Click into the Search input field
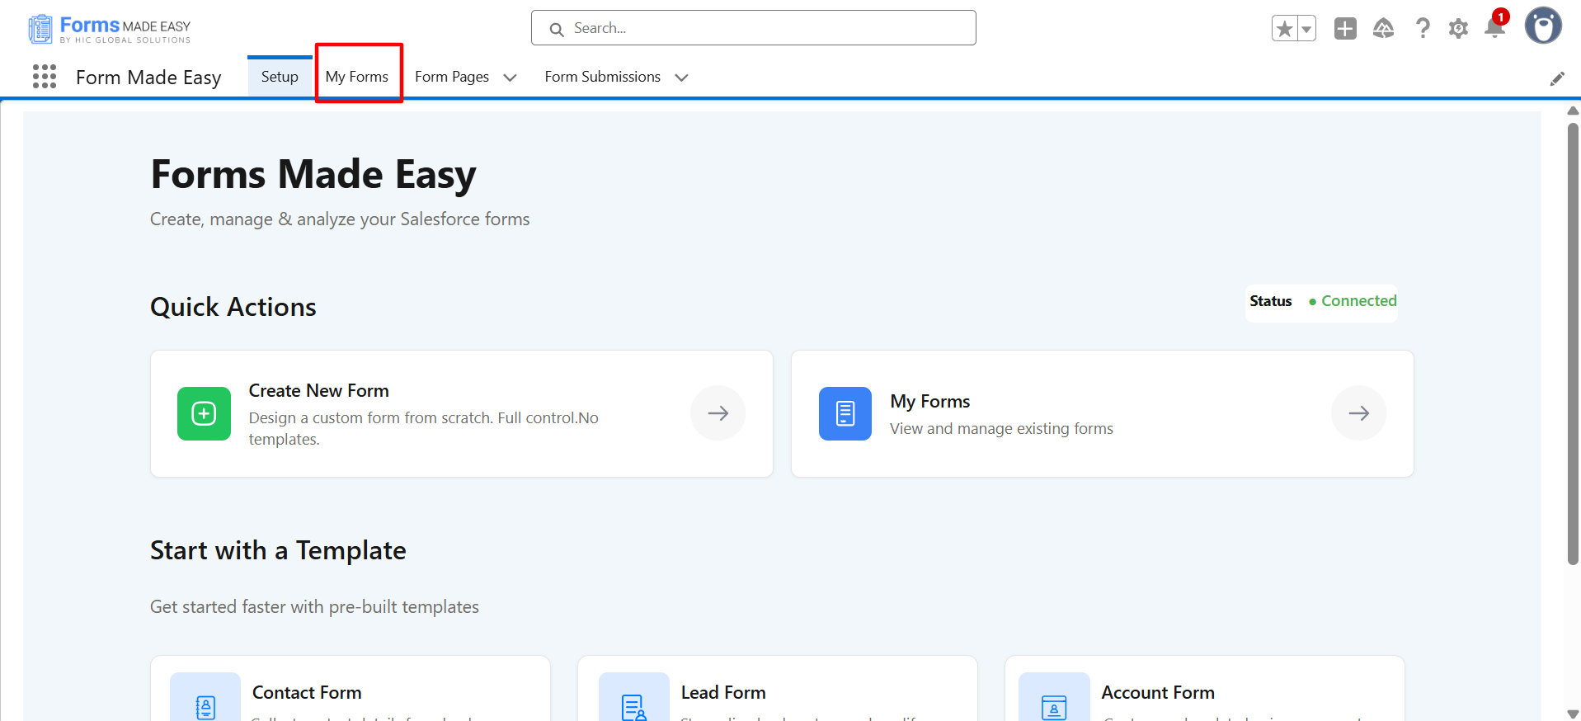 754,28
